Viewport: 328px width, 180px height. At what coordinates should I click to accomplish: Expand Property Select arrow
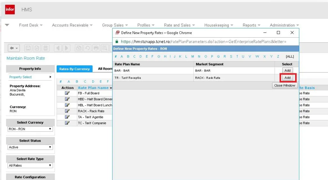point(50,77)
